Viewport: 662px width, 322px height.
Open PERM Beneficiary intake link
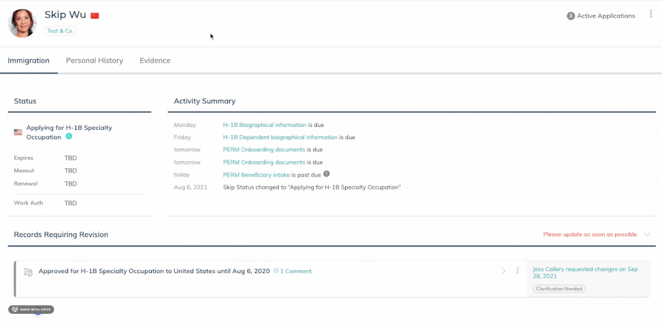(256, 175)
